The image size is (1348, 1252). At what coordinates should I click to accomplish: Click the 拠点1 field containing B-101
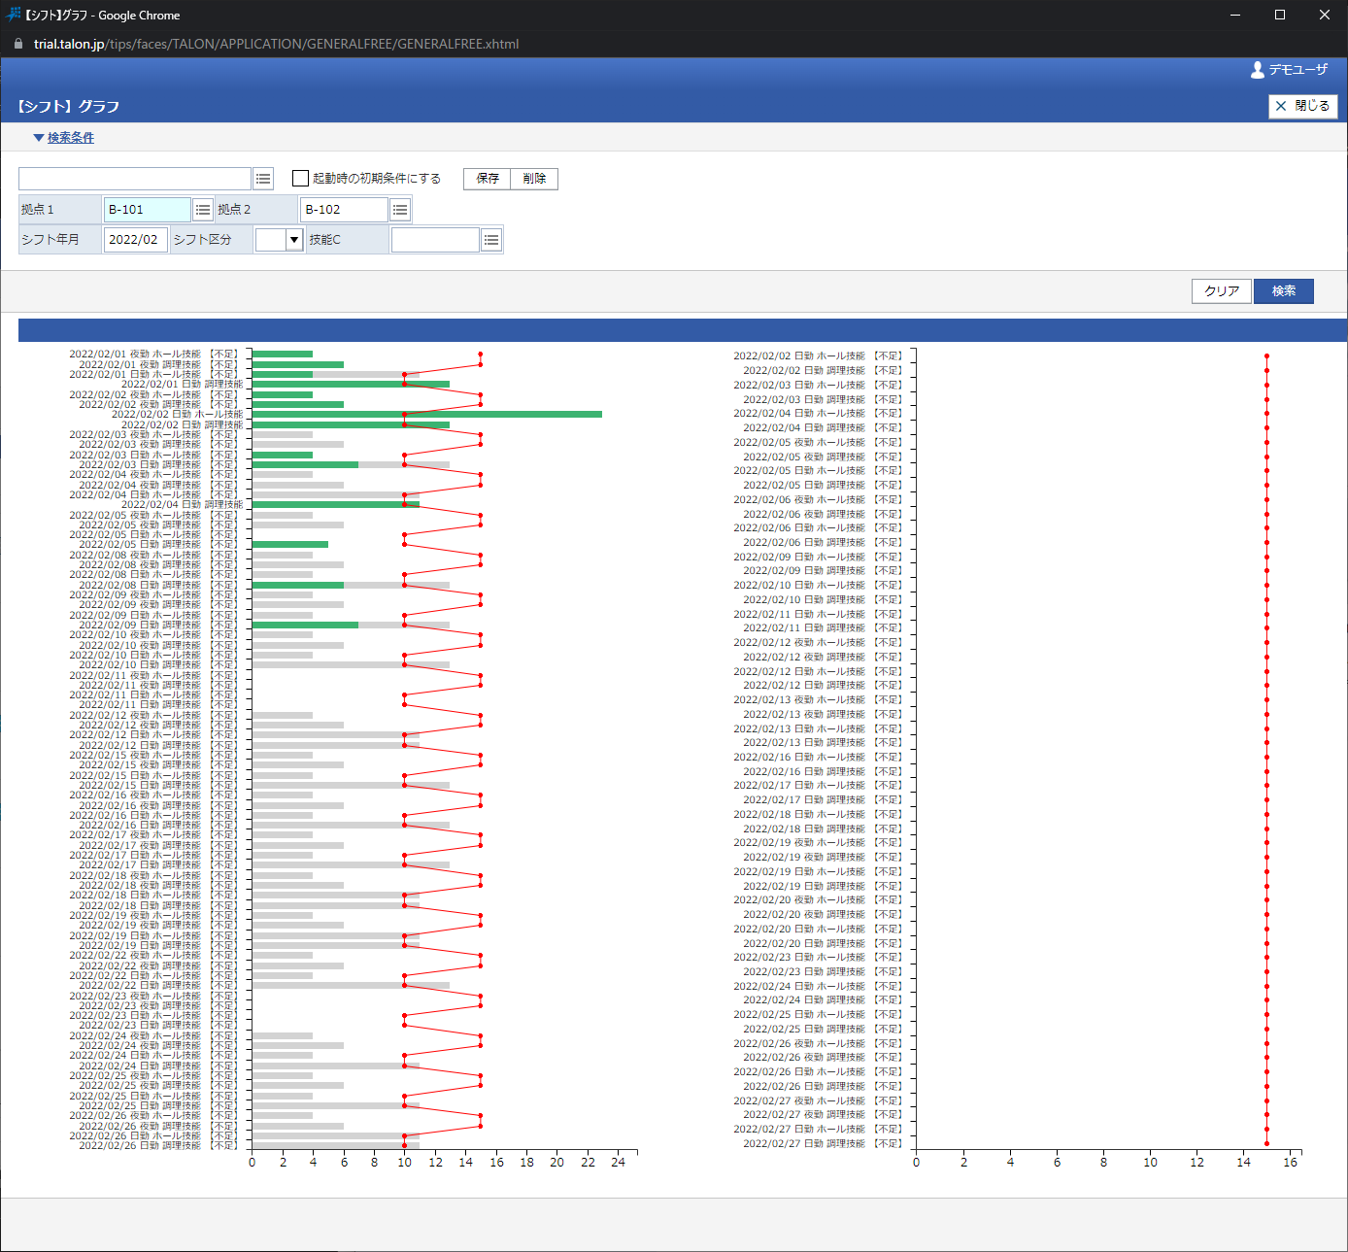(x=148, y=210)
